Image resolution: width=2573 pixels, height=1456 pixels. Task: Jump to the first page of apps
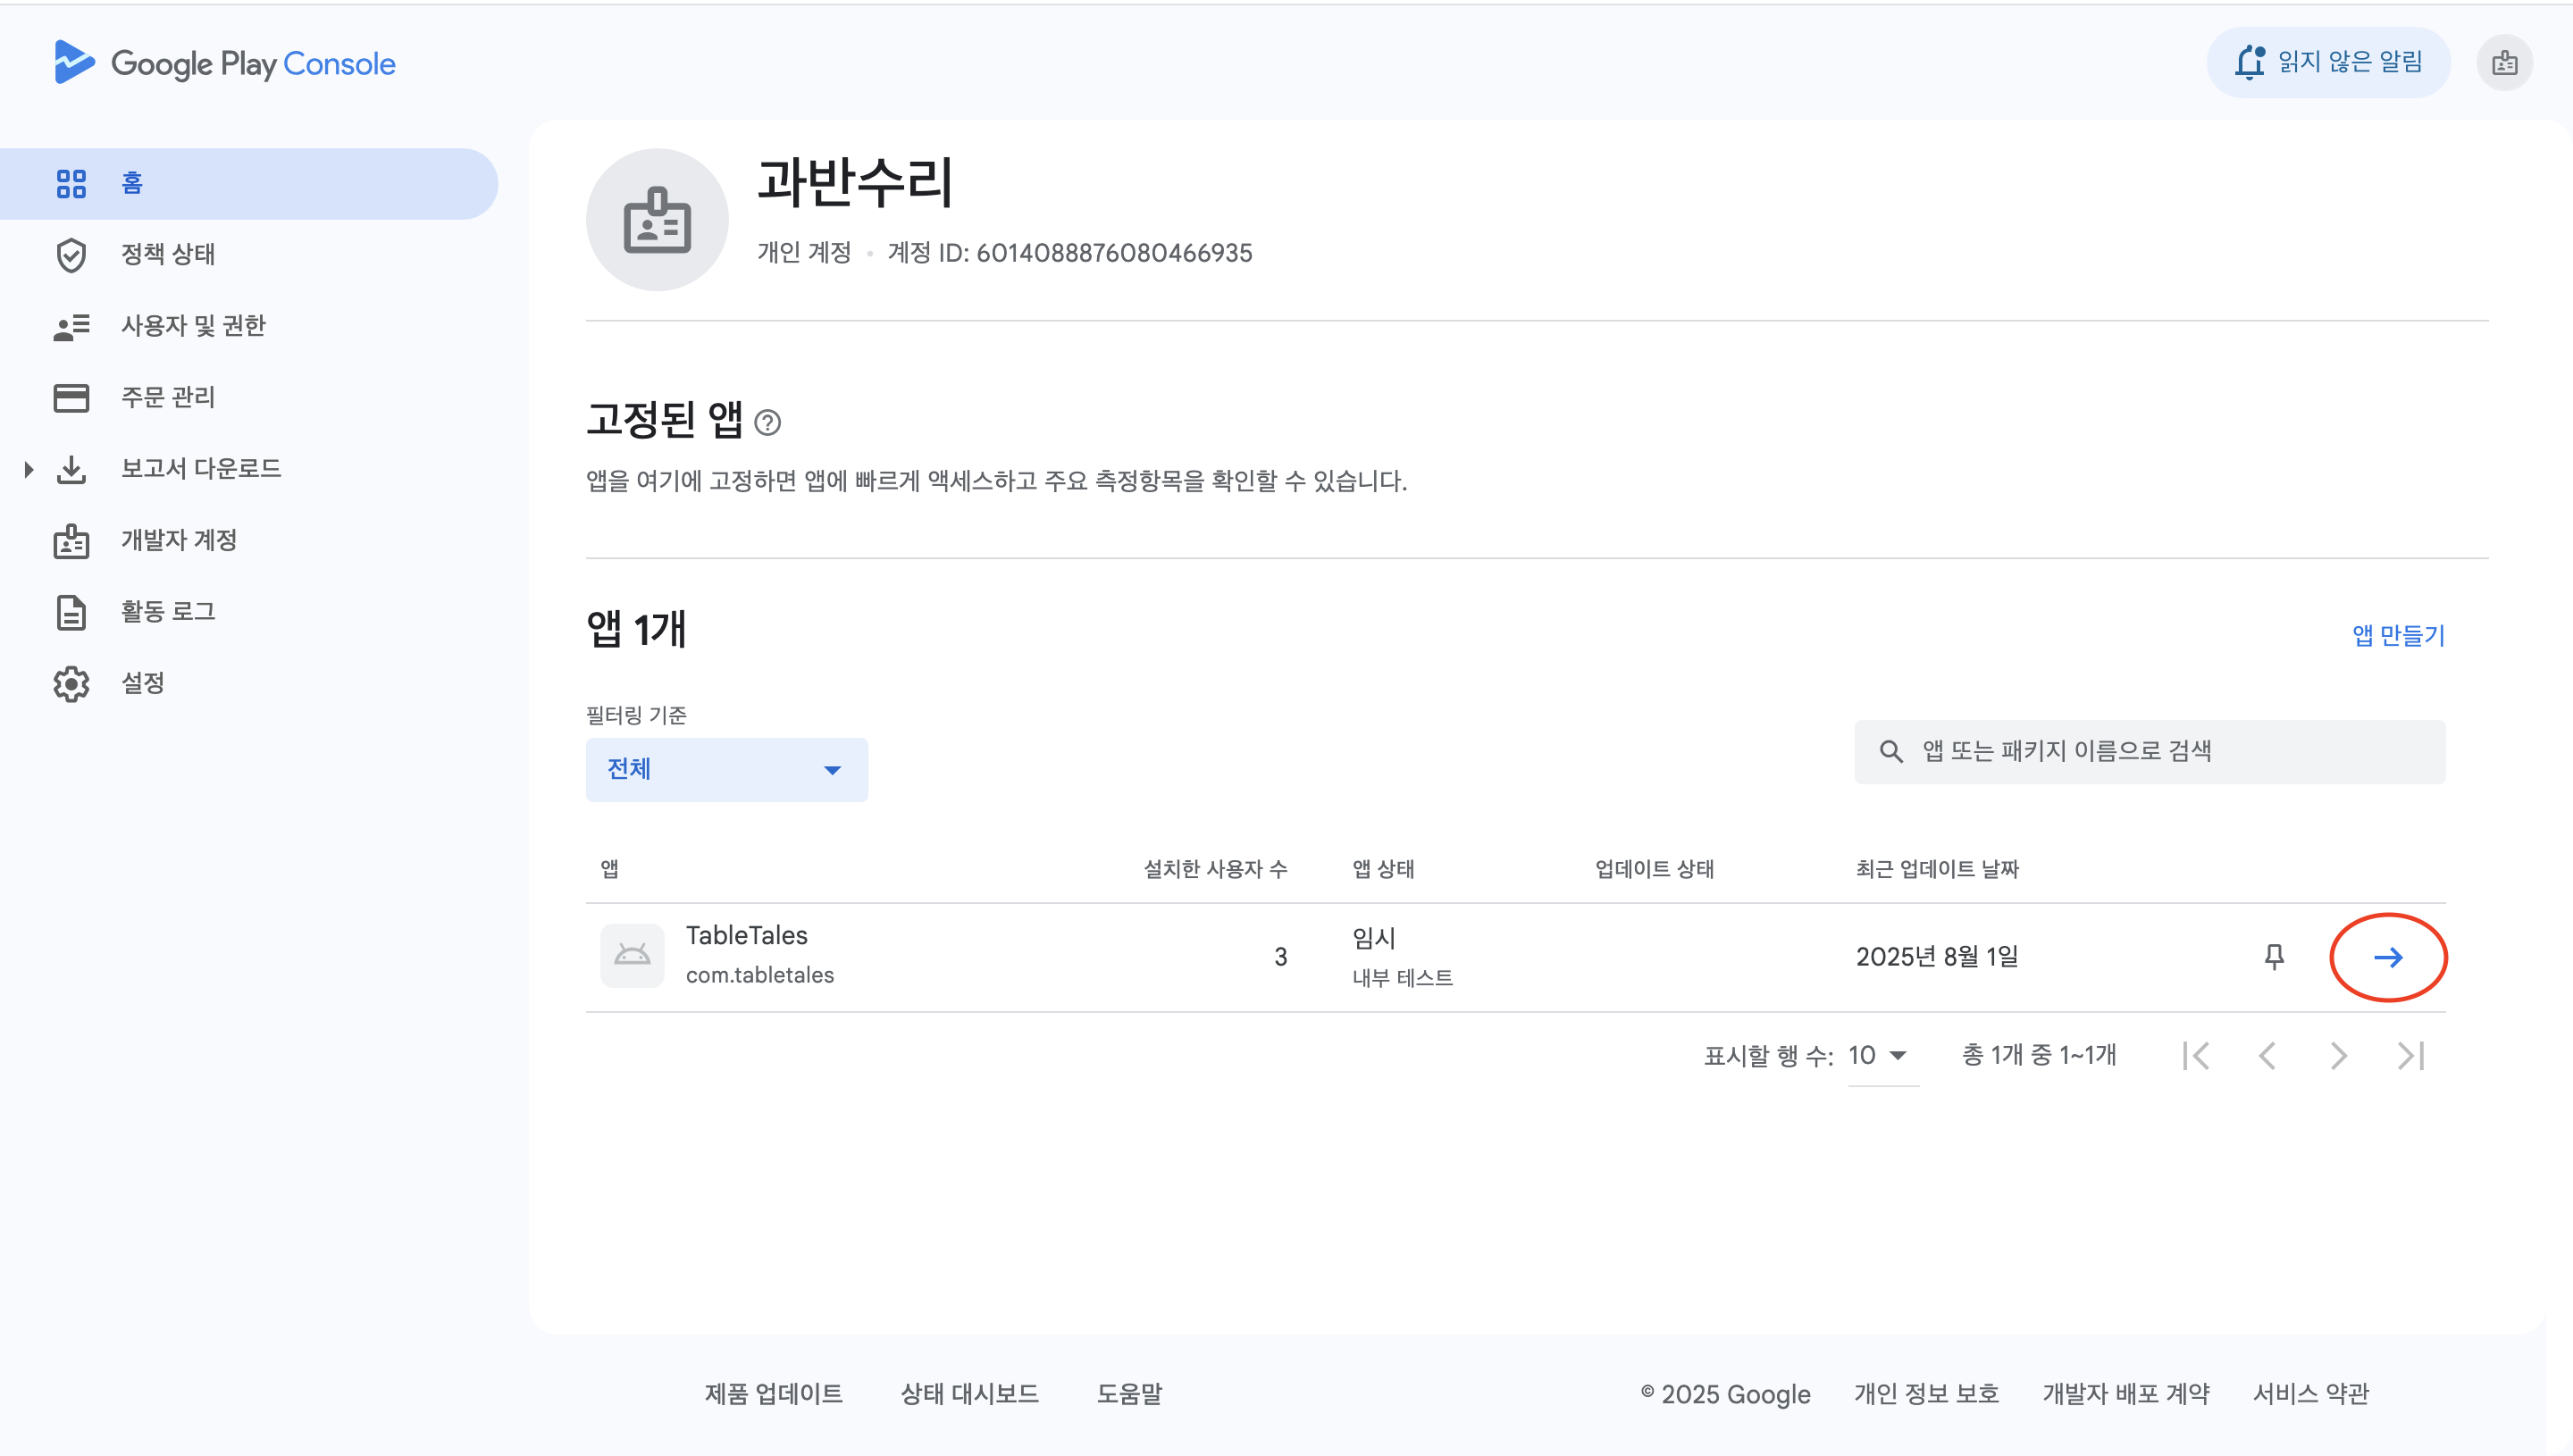point(2196,1055)
